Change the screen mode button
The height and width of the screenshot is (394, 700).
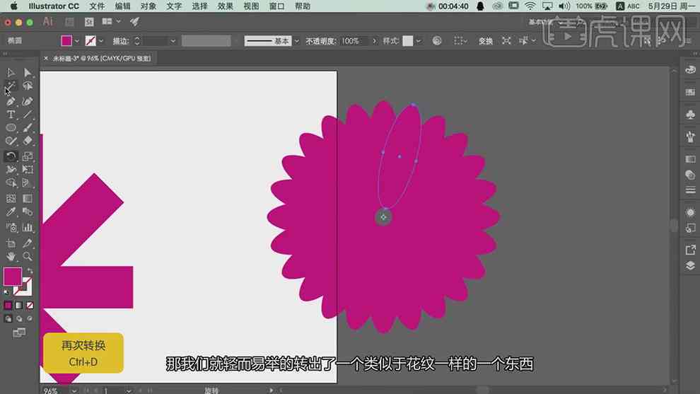click(x=19, y=332)
